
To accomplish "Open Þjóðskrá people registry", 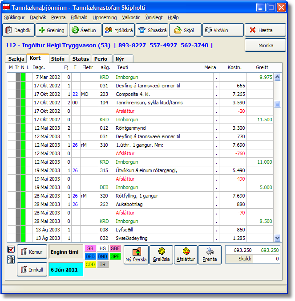I will pos(118,30).
